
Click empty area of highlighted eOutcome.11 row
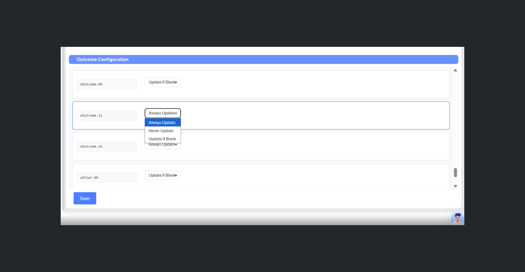(x=301, y=116)
